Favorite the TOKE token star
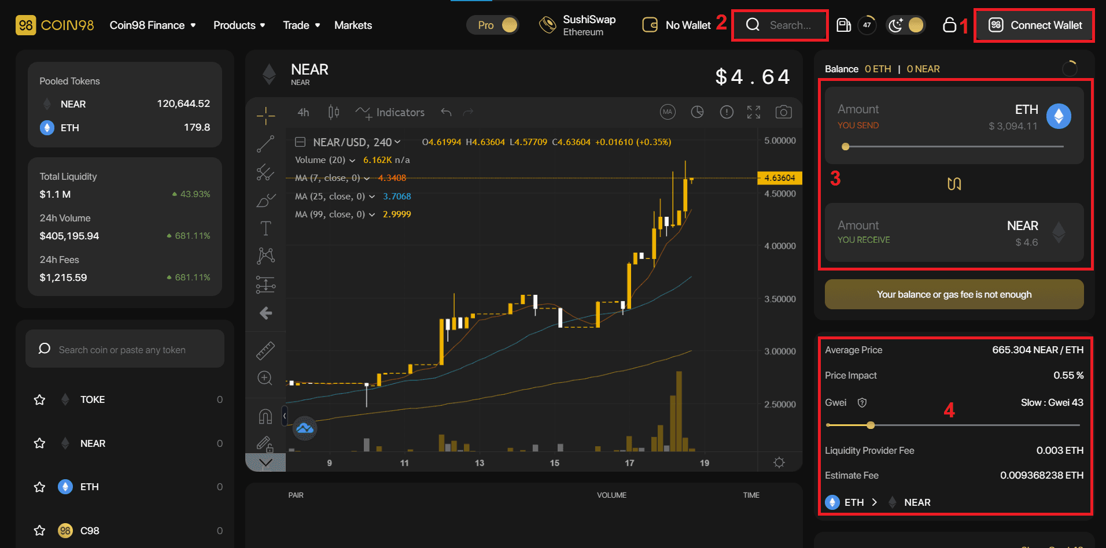This screenshot has height=548, width=1106. coord(39,399)
